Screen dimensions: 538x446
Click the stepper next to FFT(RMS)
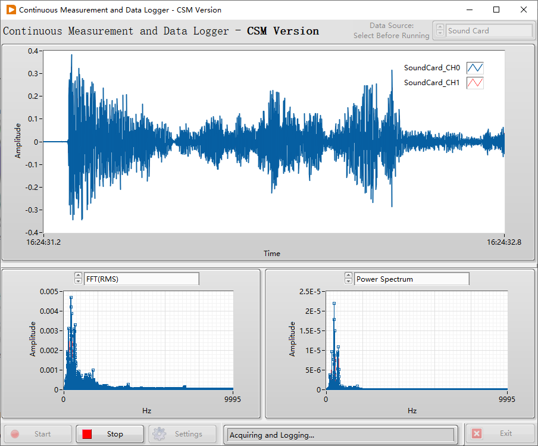[78, 278]
